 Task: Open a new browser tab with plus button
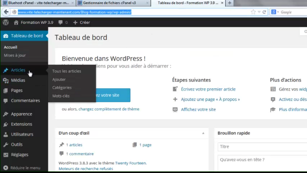[230, 3]
